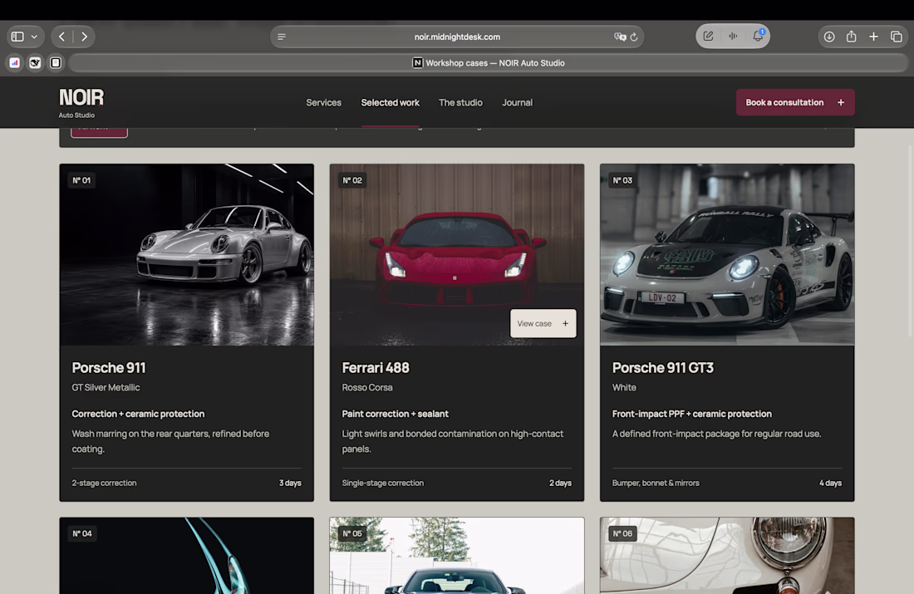Image resolution: width=914 pixels, height=594 pixels.
Task: Expand the sidebar dropdown chevron
Action: click(34, 37)
